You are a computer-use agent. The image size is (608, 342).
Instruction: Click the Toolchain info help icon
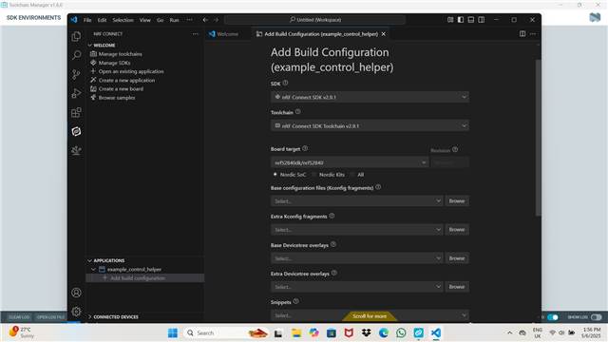point(297,112)
